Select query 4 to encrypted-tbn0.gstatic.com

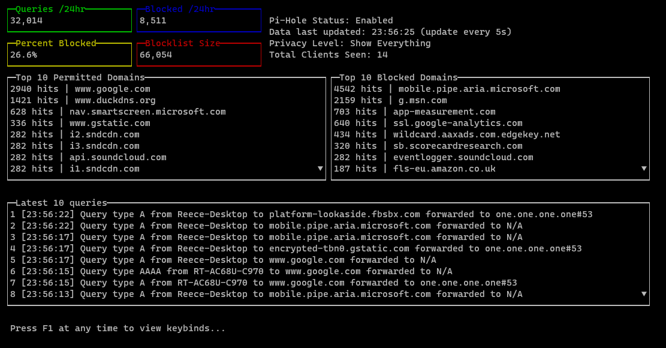[x=296, y=248]
